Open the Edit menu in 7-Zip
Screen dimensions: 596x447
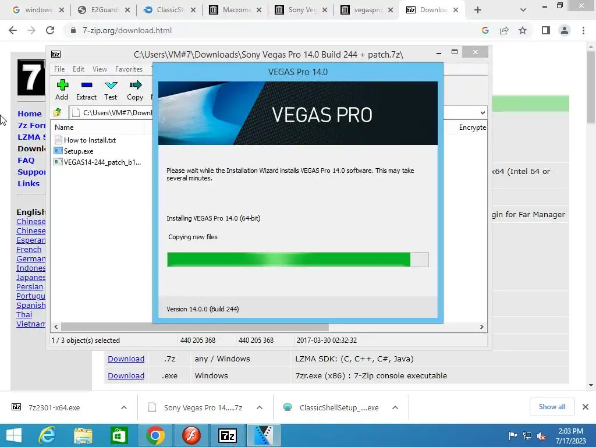point(79,69)
